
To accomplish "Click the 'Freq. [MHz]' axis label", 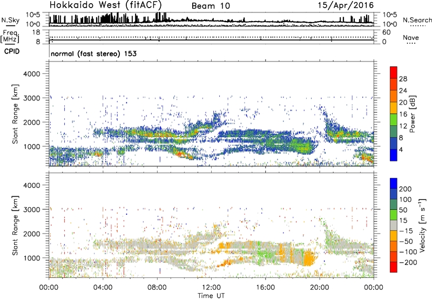I will (10, 37).
